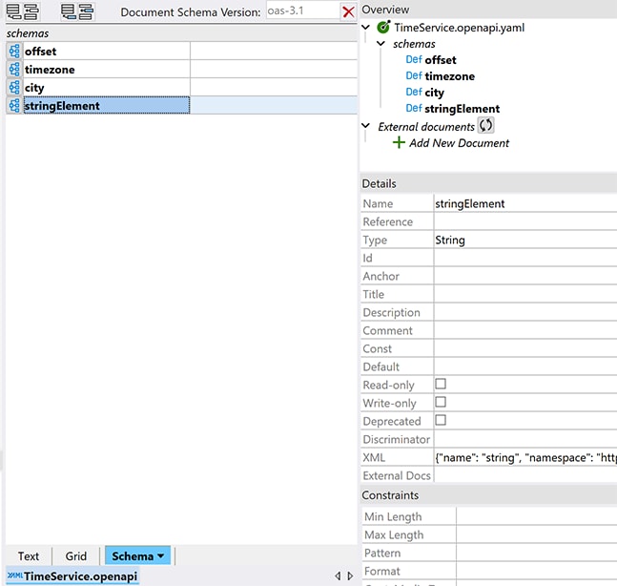The width and height of the screenshot is (617, 586).
Task: Open the Type value field showing String
Action: (525, 240)
